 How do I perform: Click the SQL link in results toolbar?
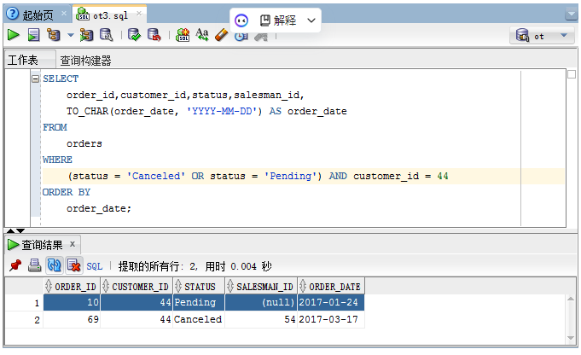coord(94,266)
